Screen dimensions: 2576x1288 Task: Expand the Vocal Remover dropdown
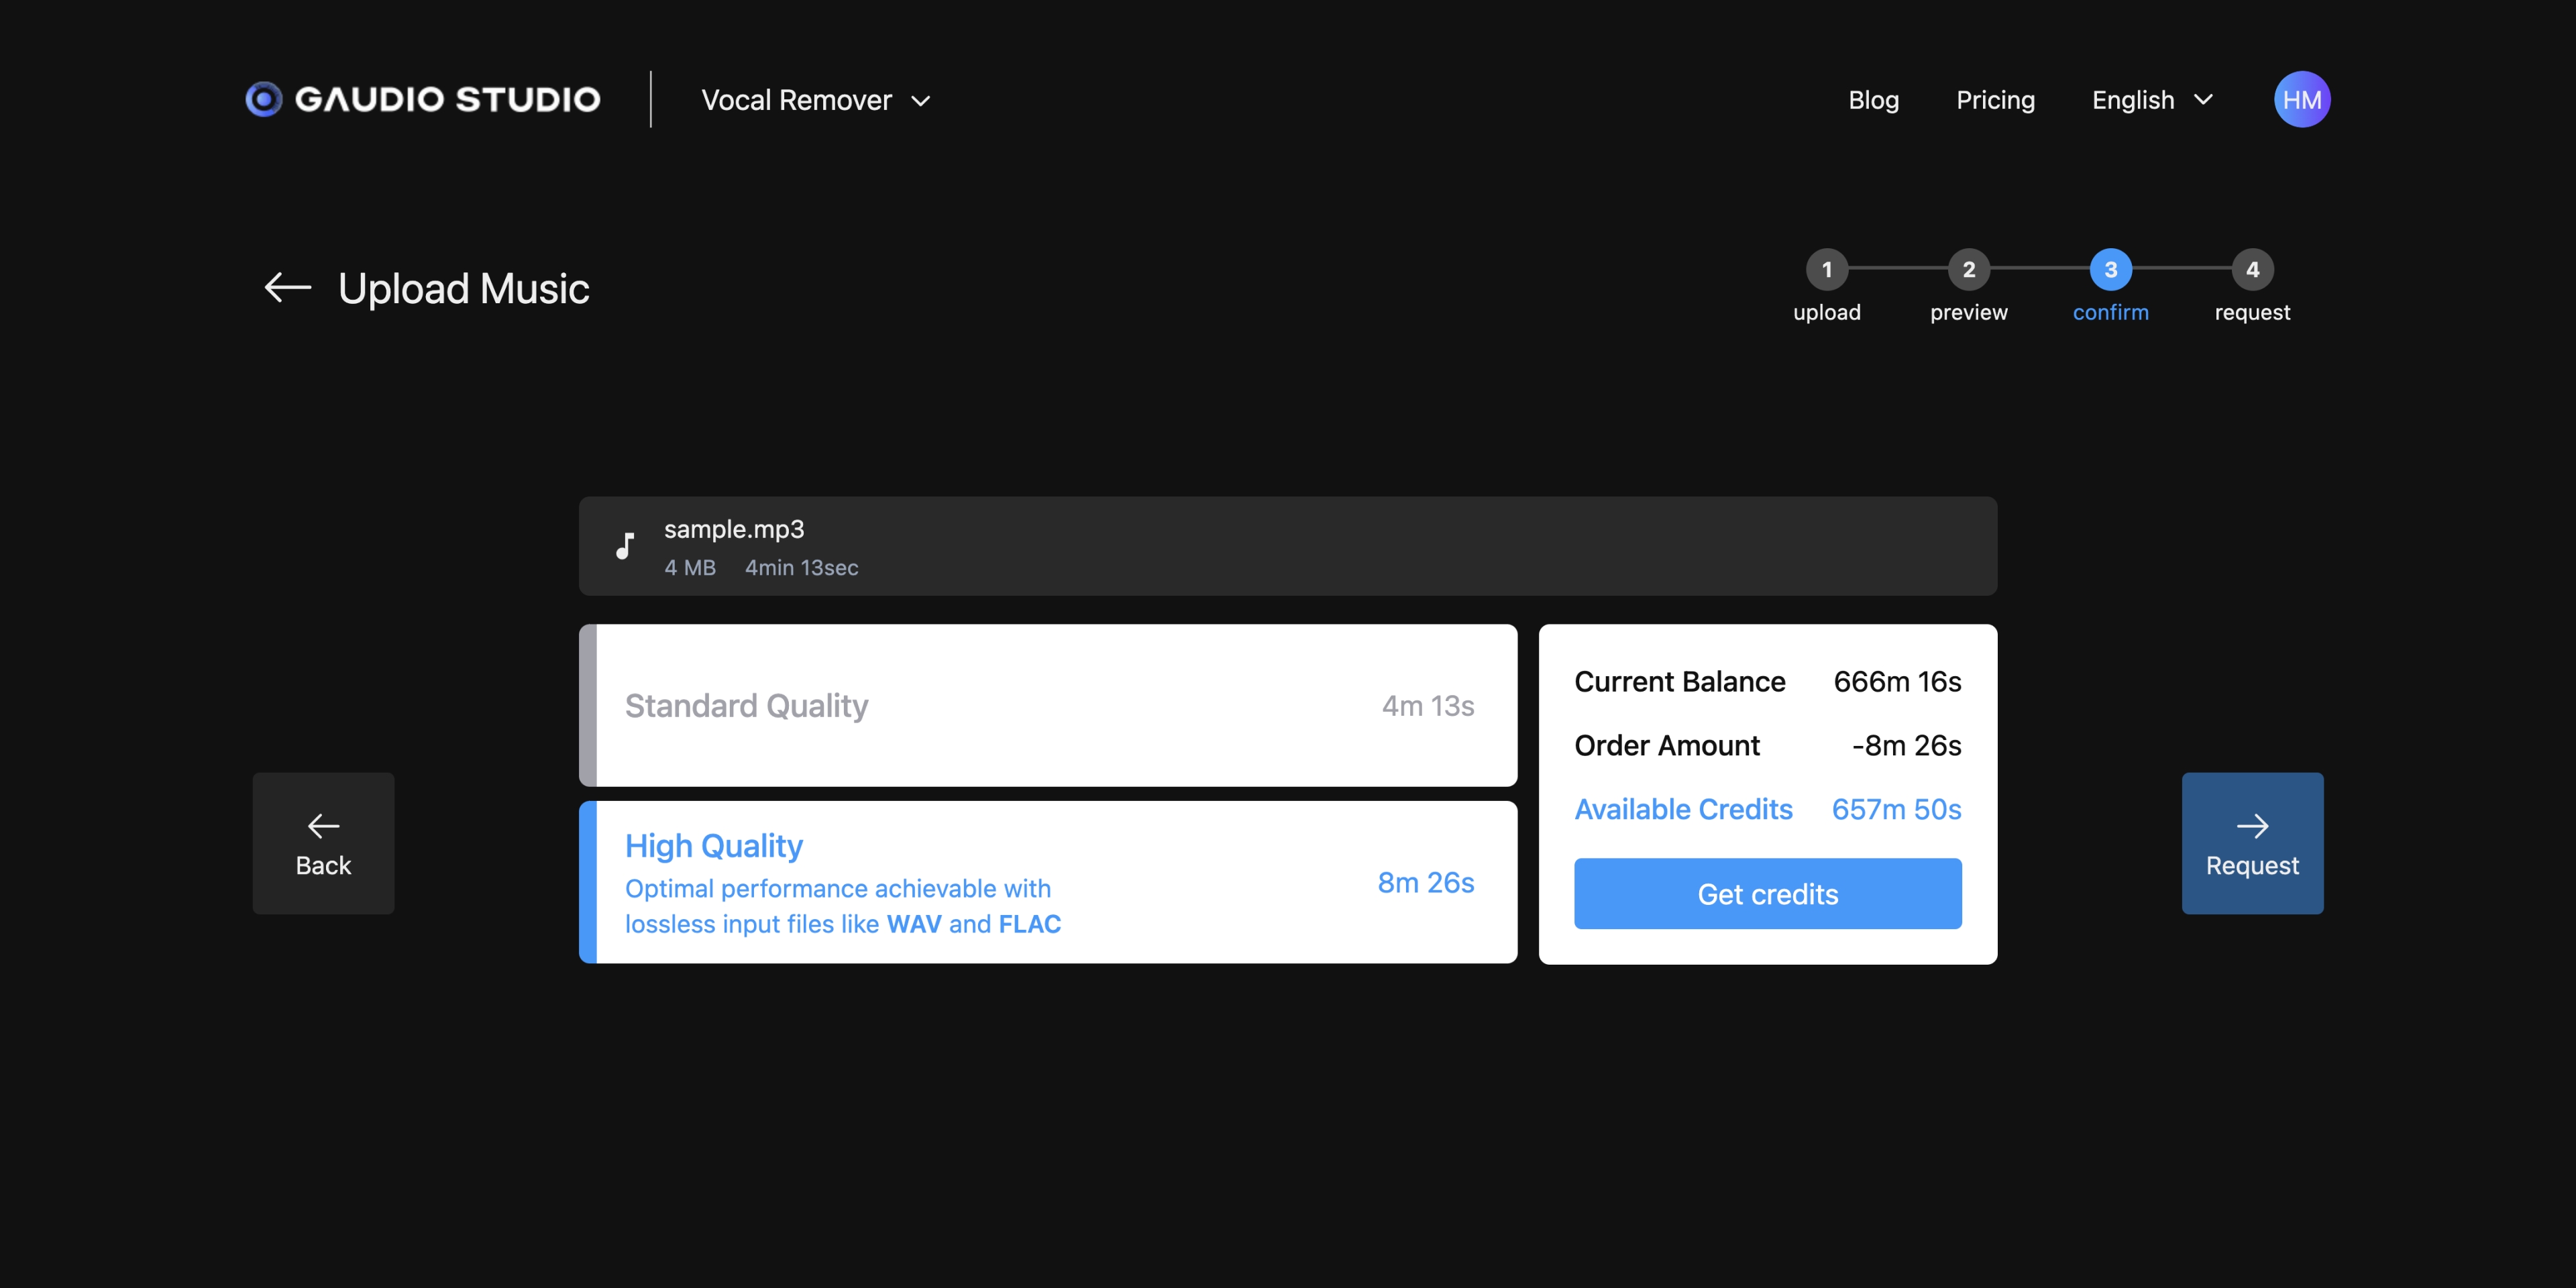coord(816,100)
